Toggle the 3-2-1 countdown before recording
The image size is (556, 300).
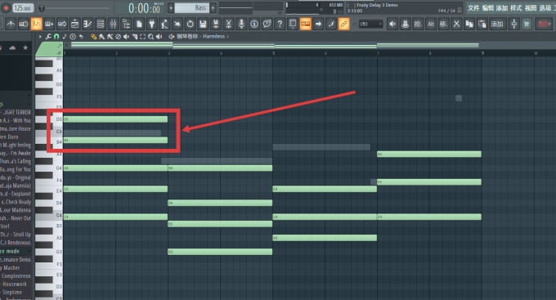[36, 24]
